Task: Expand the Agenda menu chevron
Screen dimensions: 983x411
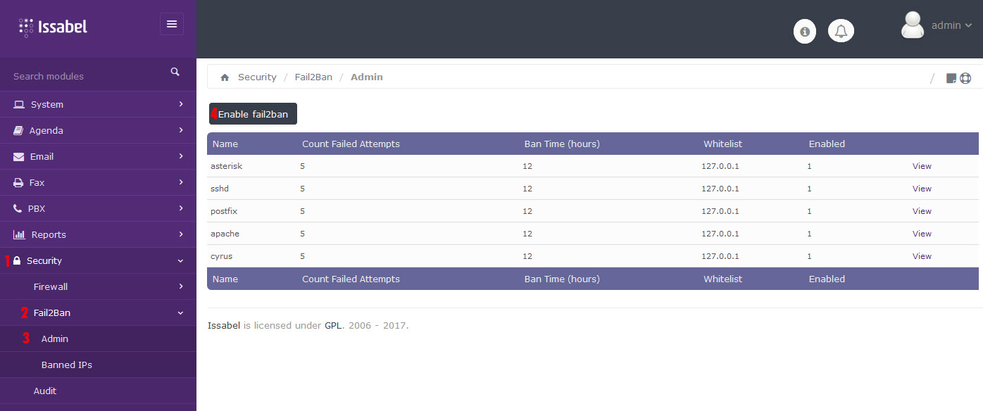Action: pyautogui.click(x=181, y=130)
